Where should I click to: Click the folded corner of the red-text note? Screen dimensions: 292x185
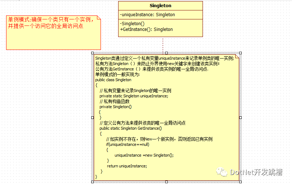(x=98, y=18)
